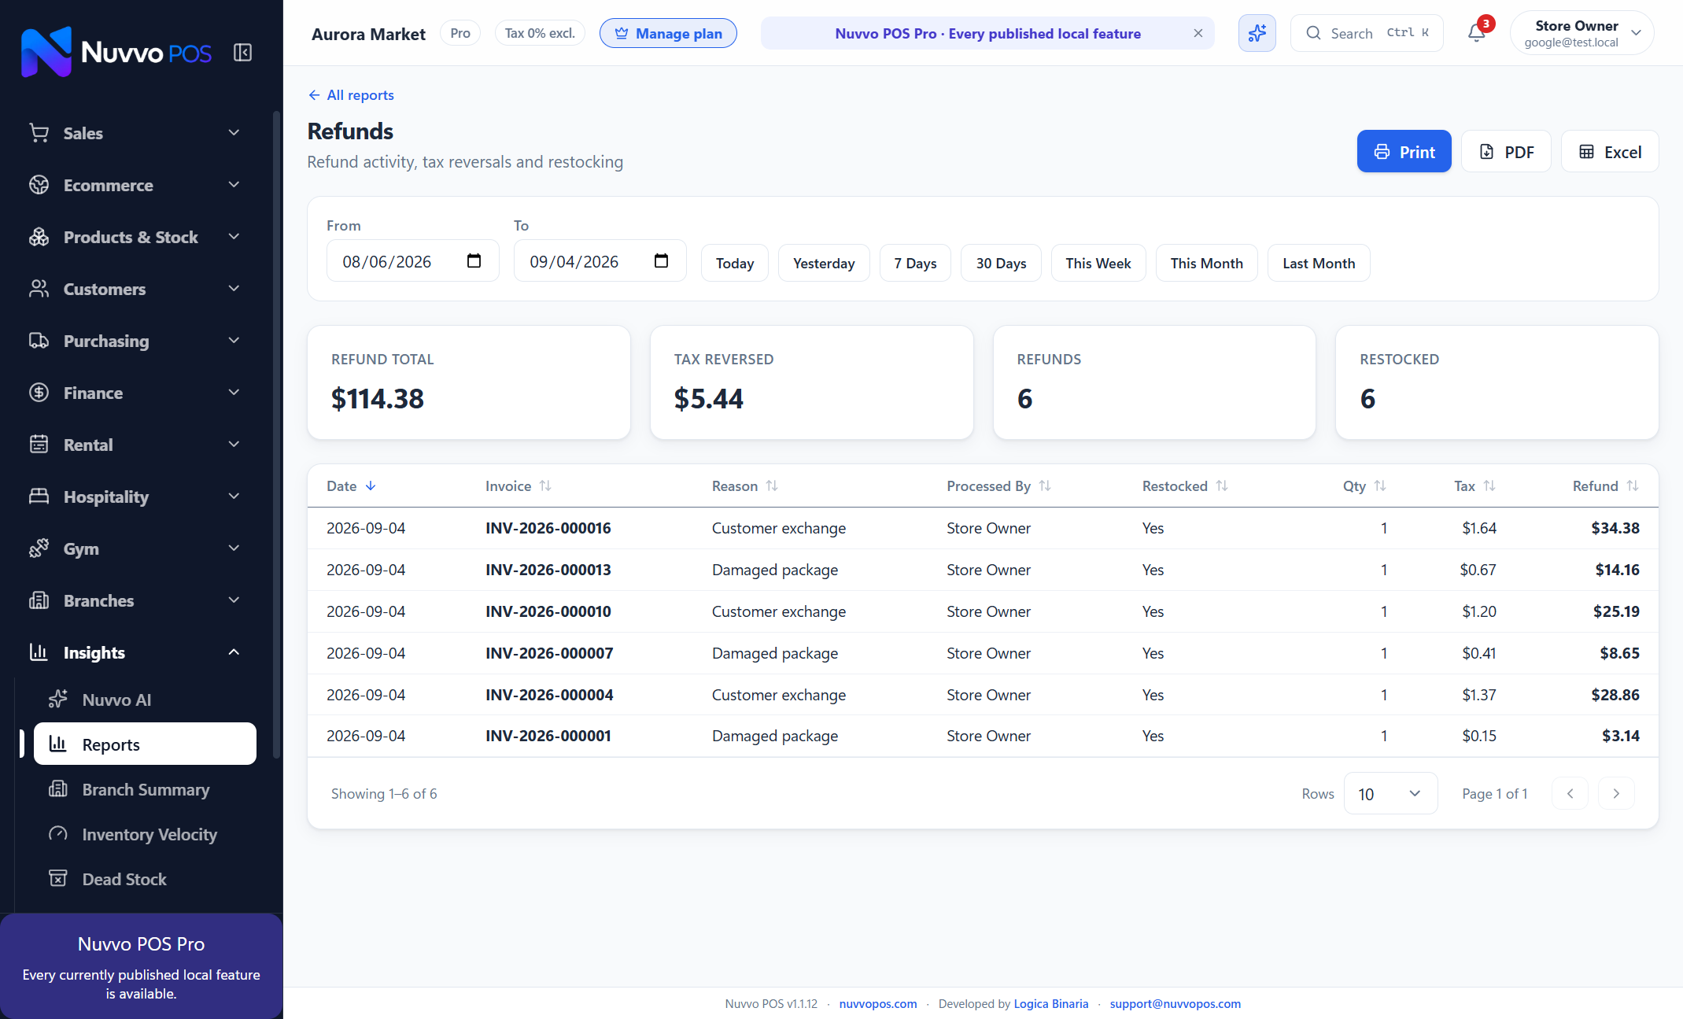Viewport: 1683px width, 1019px height.
Task: Print the Refunds report
Action: (1404, 151)
